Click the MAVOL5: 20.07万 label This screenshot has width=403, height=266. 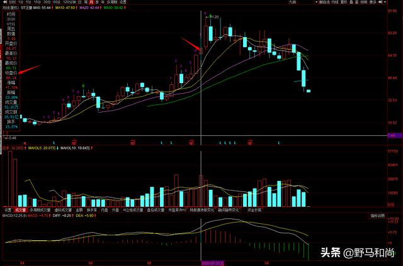point(43,148)
